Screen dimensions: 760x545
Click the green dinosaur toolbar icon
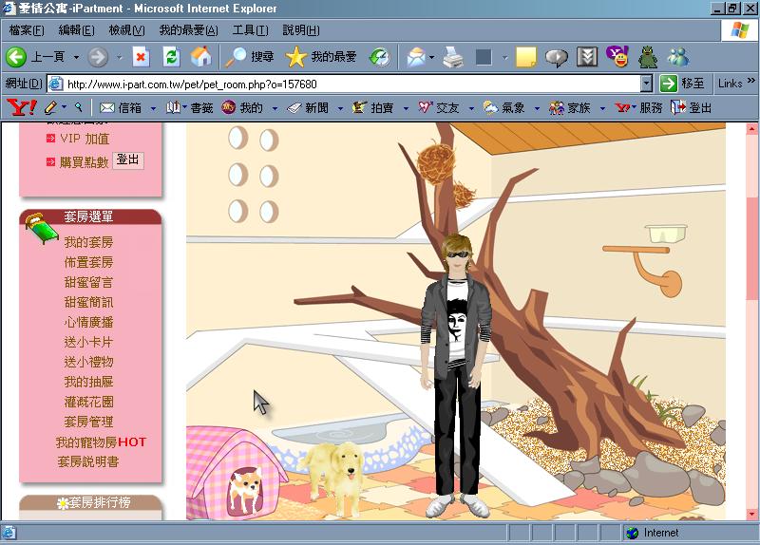pyautogui.click(x=648, y=57)
